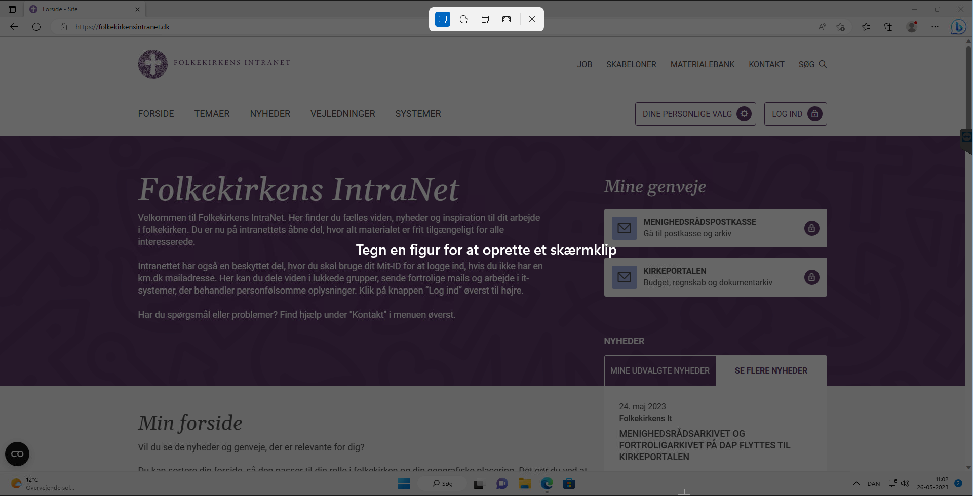The width and height of the screenshot is (973, 496).
Task: Click lock icon on KIRKEPORTALEN card
Action: click(811, 277)
